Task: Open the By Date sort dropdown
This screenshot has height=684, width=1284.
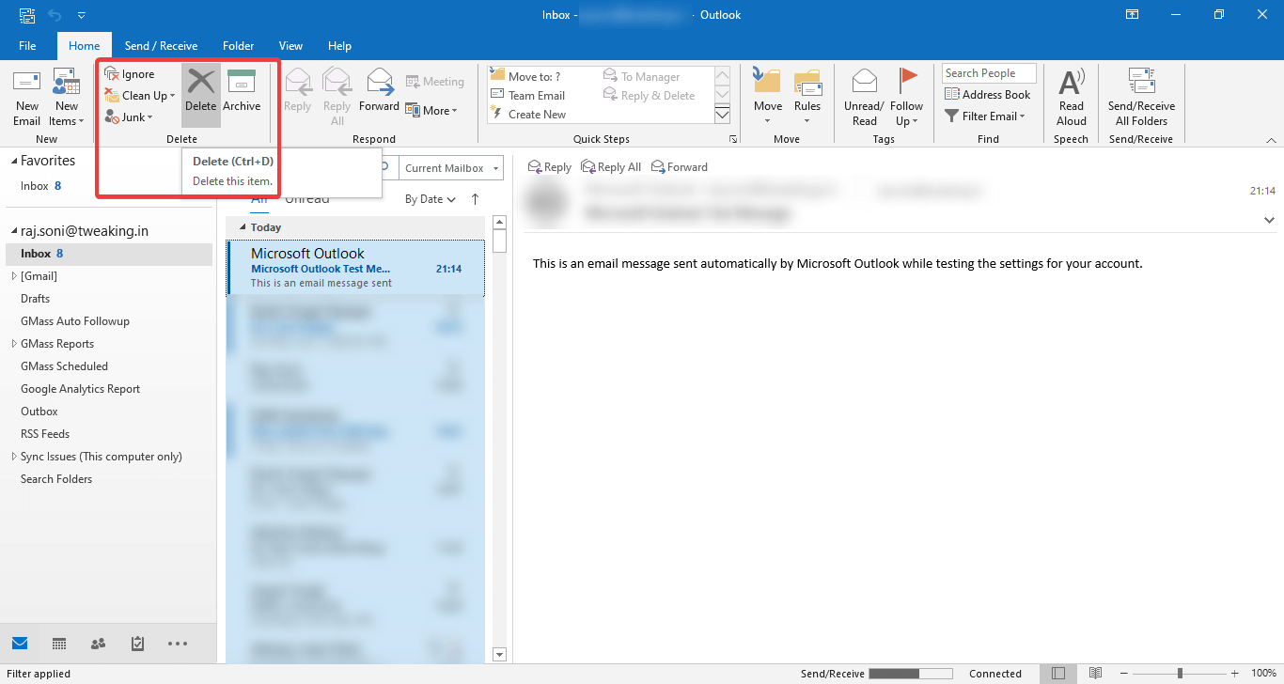Action: [x=429, y=198]
